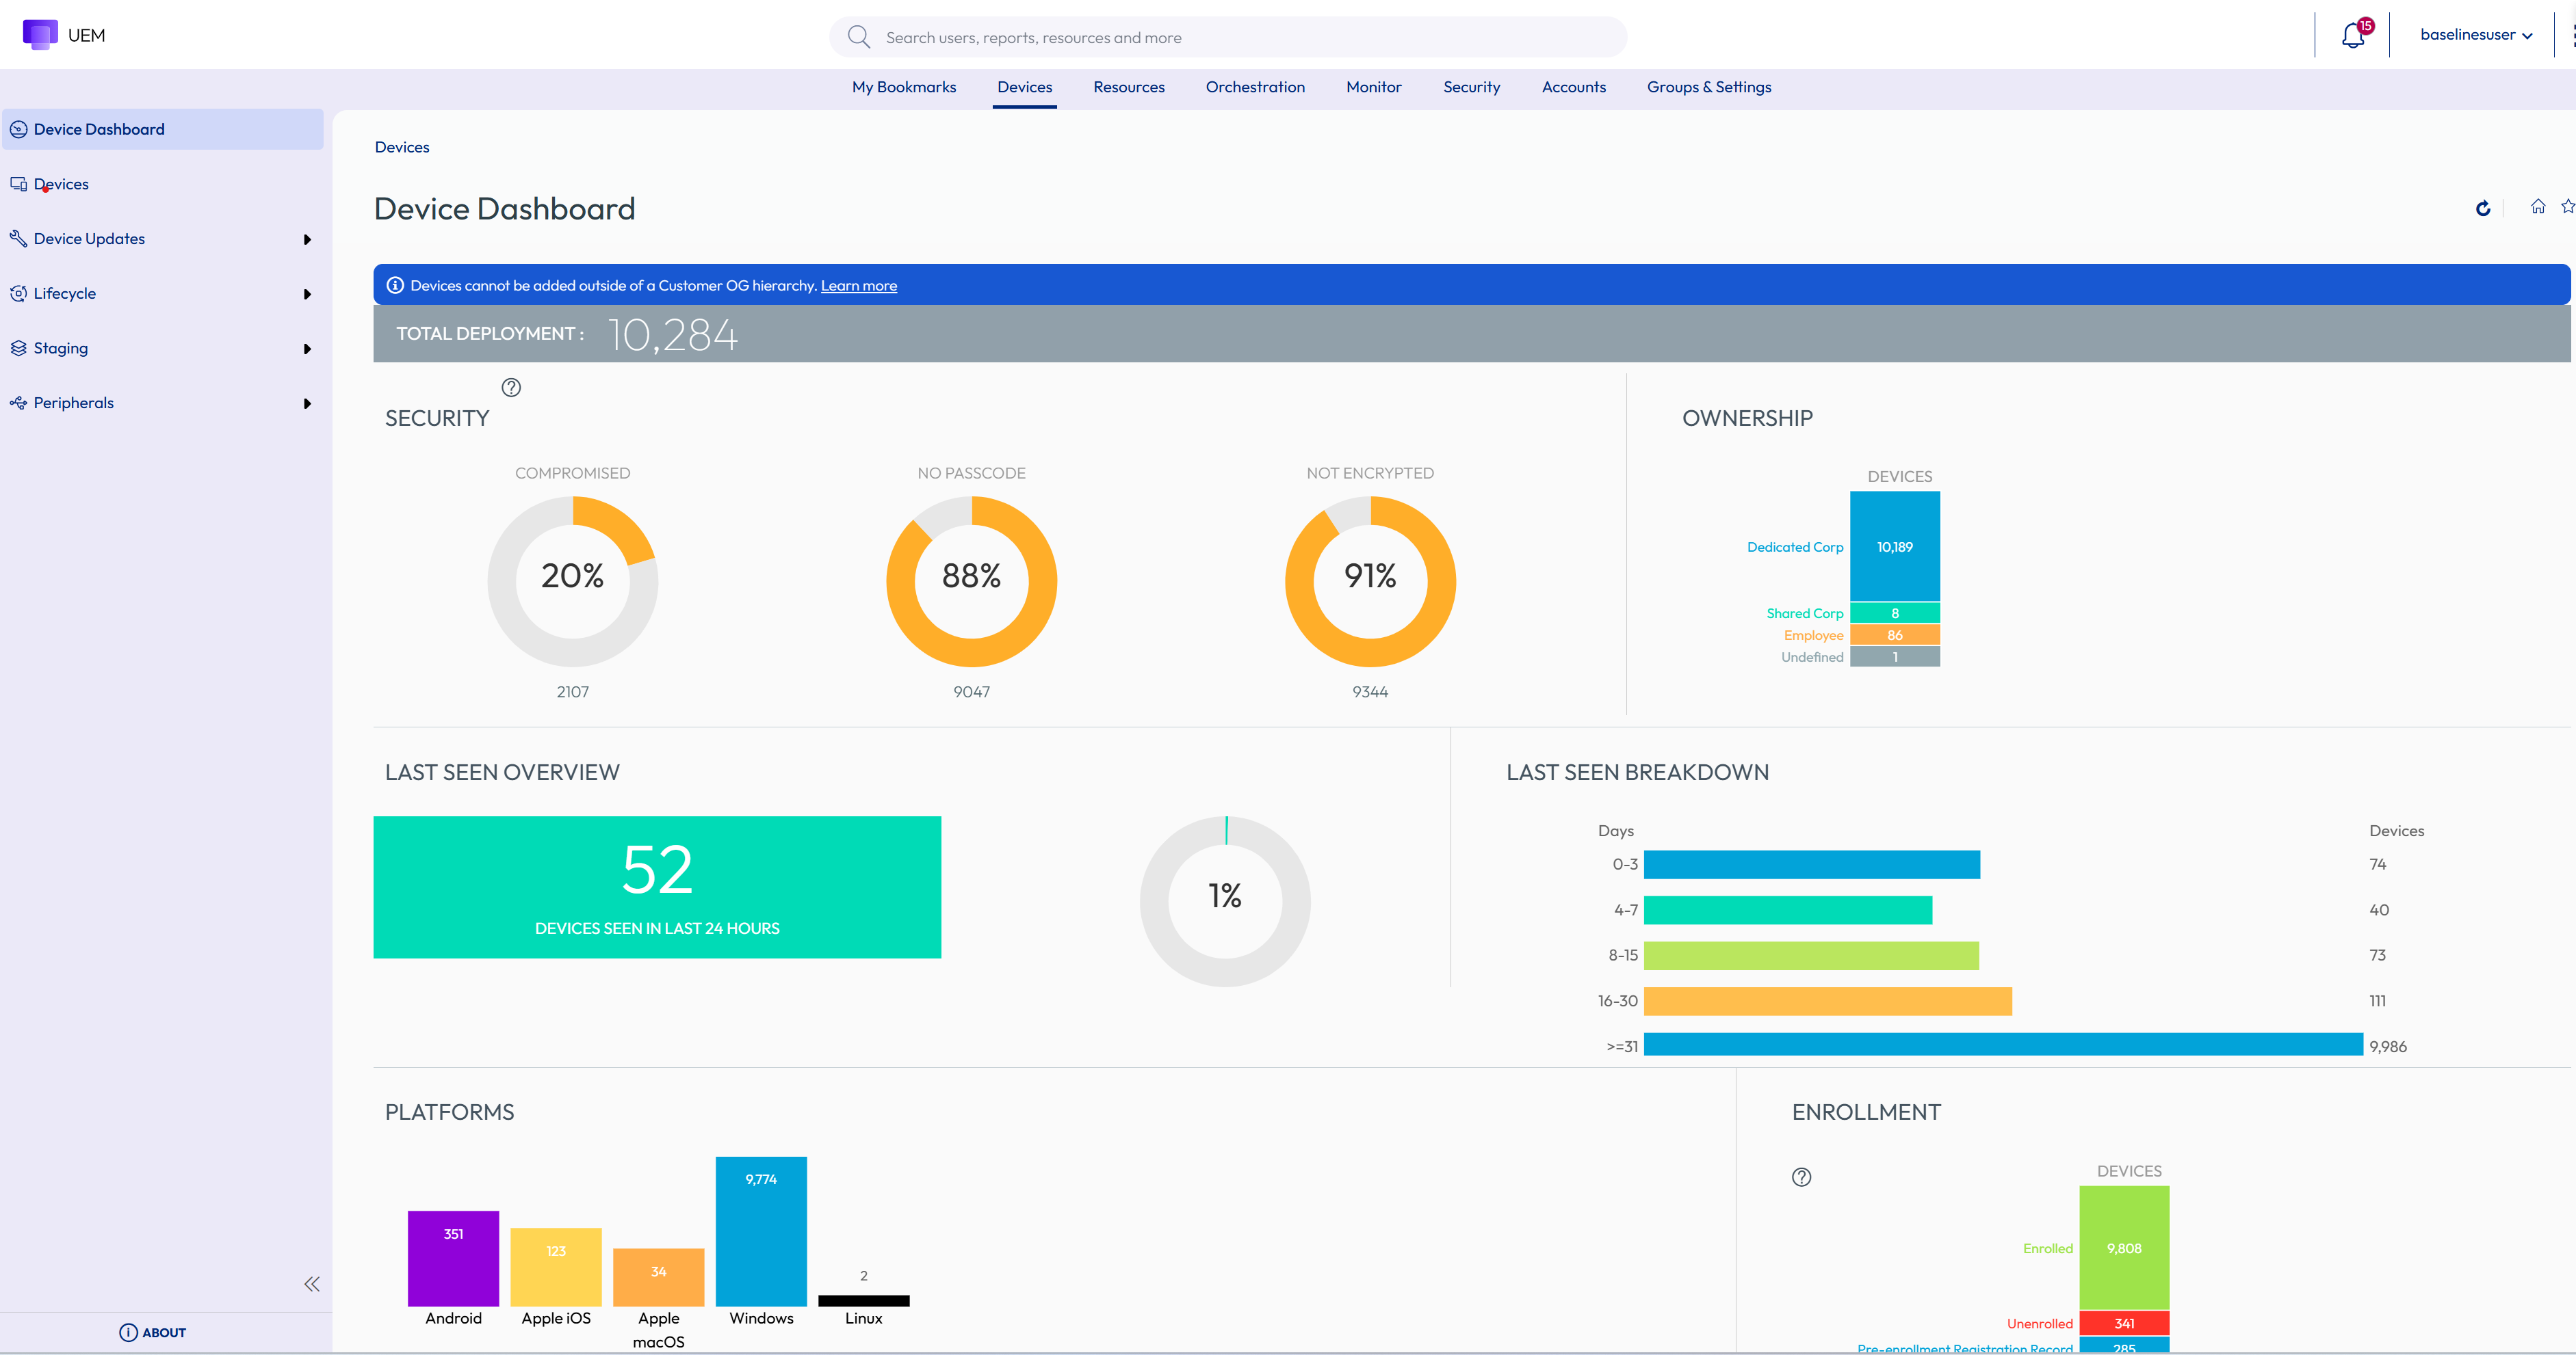Click the Employee bar showing 86
Screen dimensions: 2576x1355
(1894, 634)
